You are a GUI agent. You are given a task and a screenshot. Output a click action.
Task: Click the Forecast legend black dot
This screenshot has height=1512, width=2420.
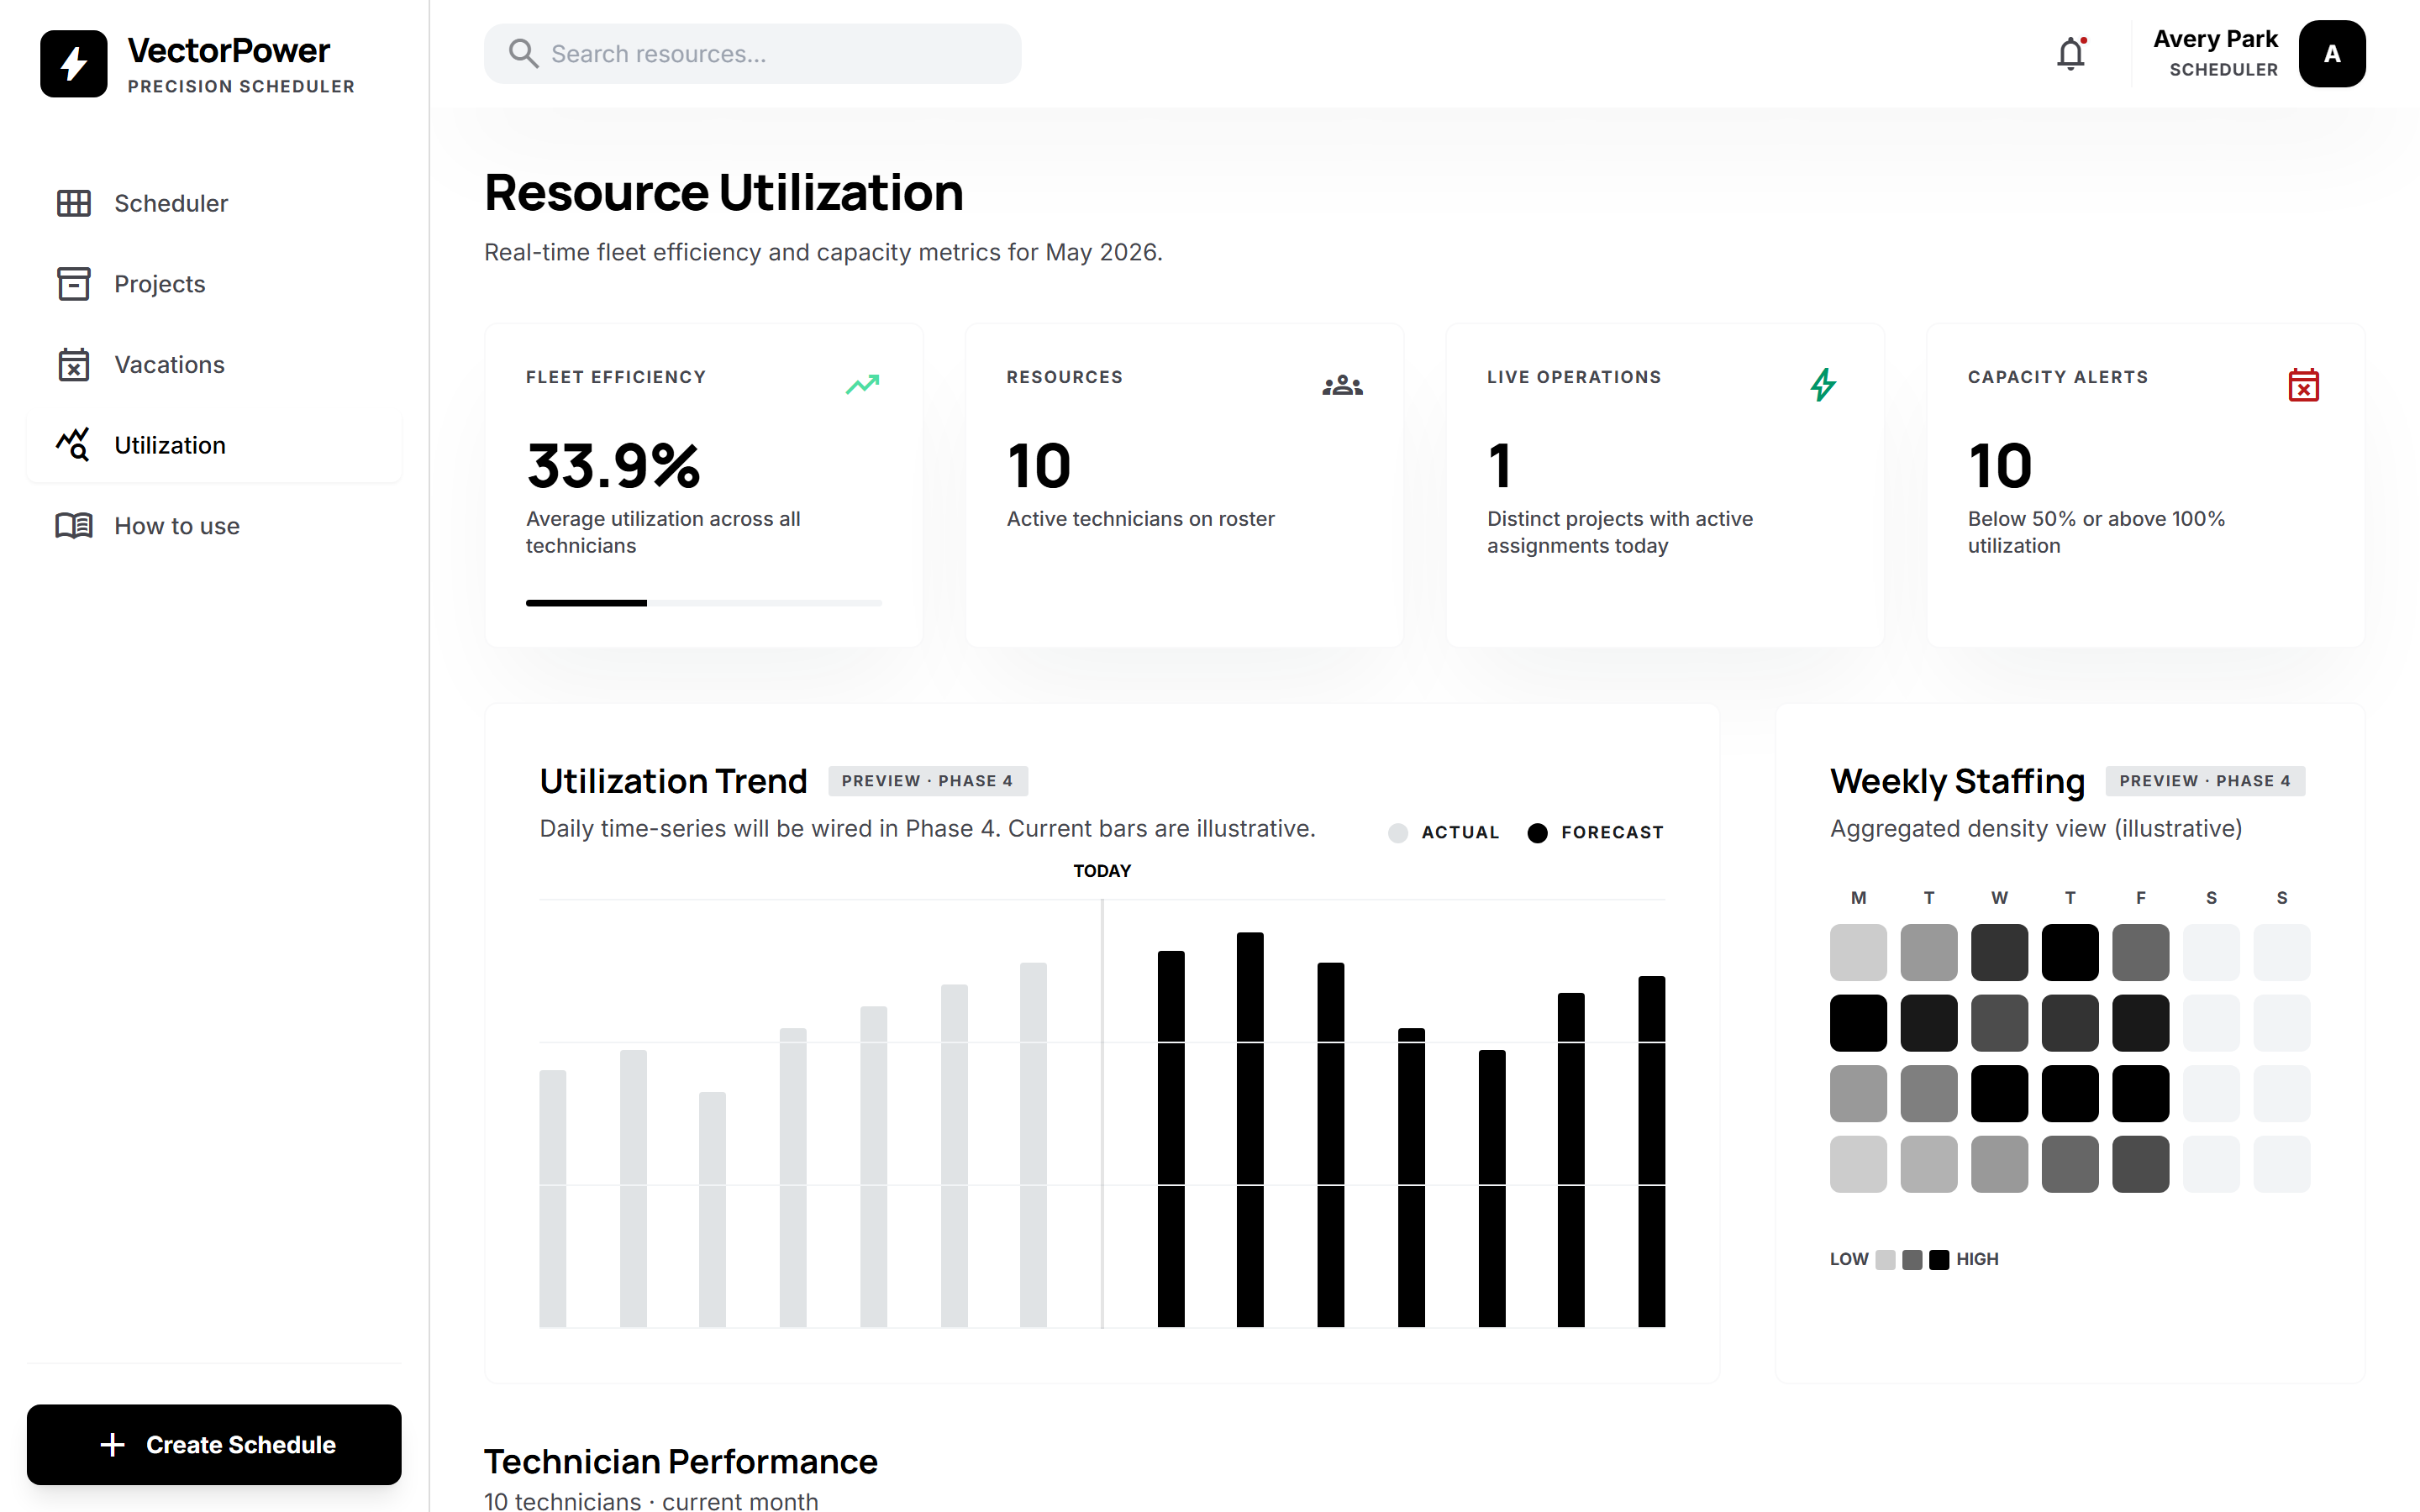point(1537,833)
